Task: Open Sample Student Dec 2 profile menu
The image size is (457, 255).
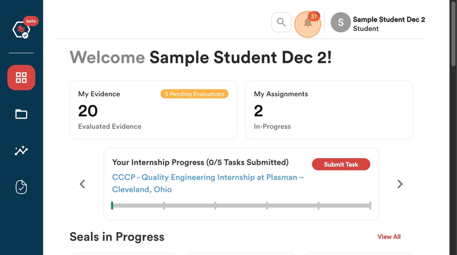Action: pyautogui.click(x=389, y=24)
